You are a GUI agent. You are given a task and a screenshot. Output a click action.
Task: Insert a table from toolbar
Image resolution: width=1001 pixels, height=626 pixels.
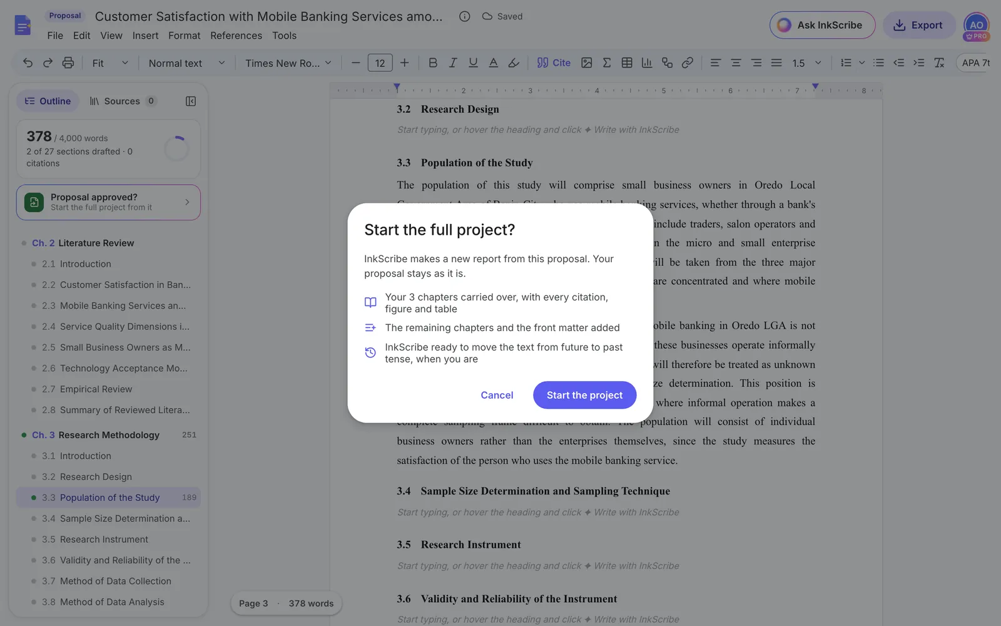pos(627,63)
